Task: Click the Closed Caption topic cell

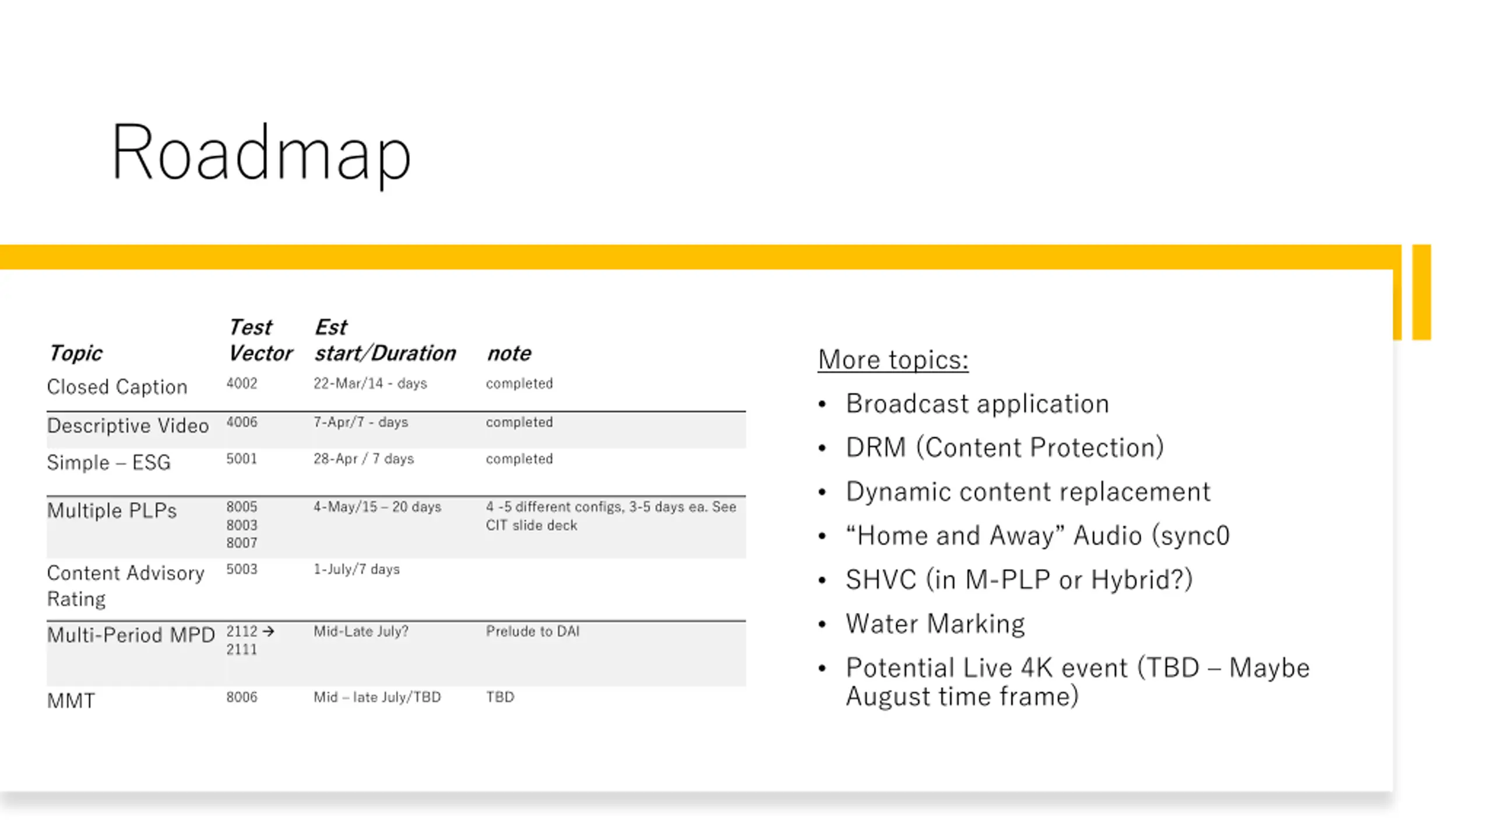Action: (x=117, y=387)
